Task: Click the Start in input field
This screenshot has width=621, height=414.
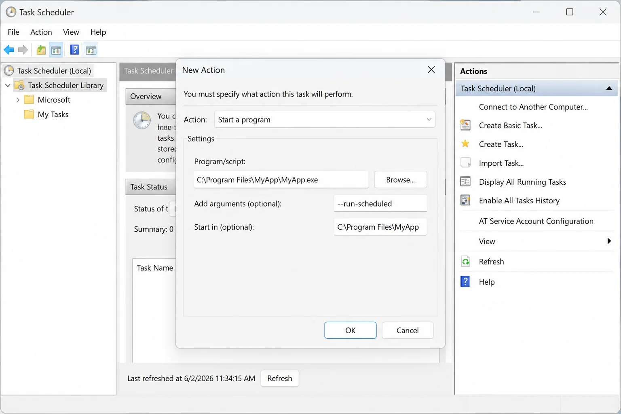Action: [380, 227]
